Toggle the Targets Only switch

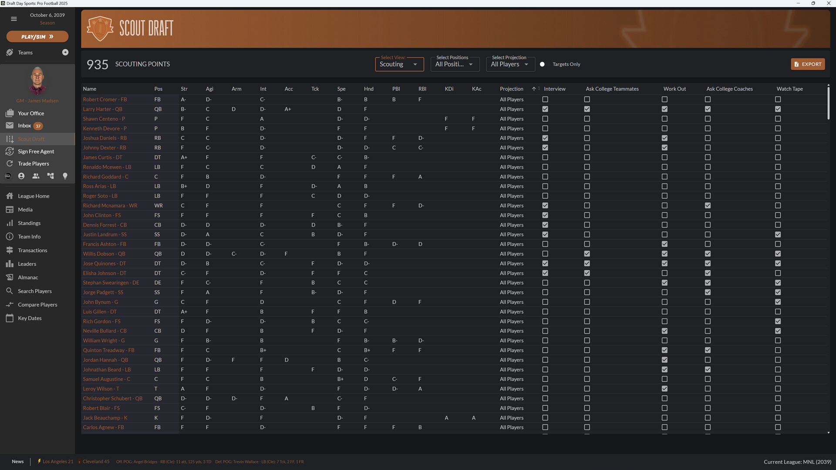click(542, 64)
